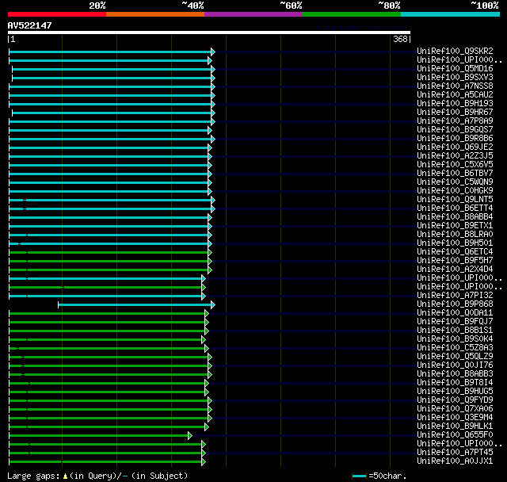
Task: Click arrowhead at end of Q9SKR2 alignment bar
Action: coord(212,52)
